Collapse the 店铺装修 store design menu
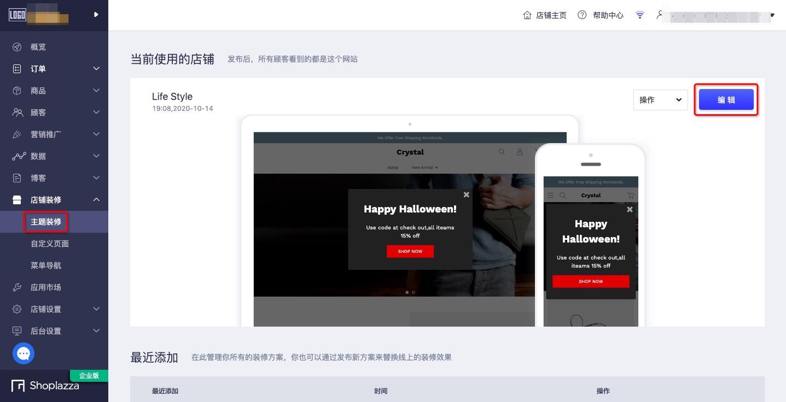Screen dimensions: 786x402 [x=46, y=200]
